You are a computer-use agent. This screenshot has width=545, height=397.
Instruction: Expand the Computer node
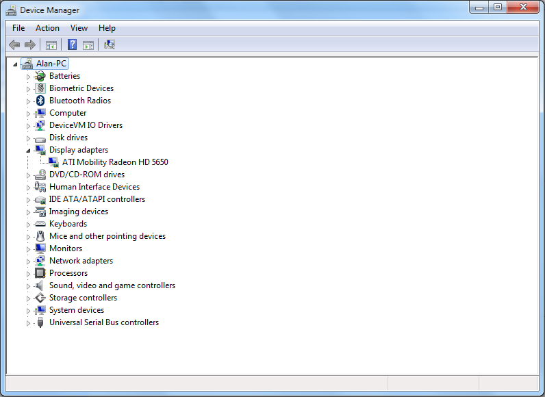[x=28, y=114]
